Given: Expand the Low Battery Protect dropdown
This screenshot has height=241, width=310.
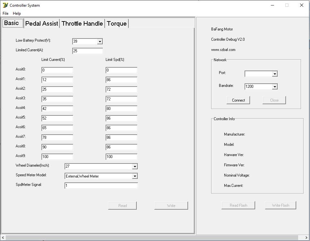Looking at the screenshot, I should (99, 41).
